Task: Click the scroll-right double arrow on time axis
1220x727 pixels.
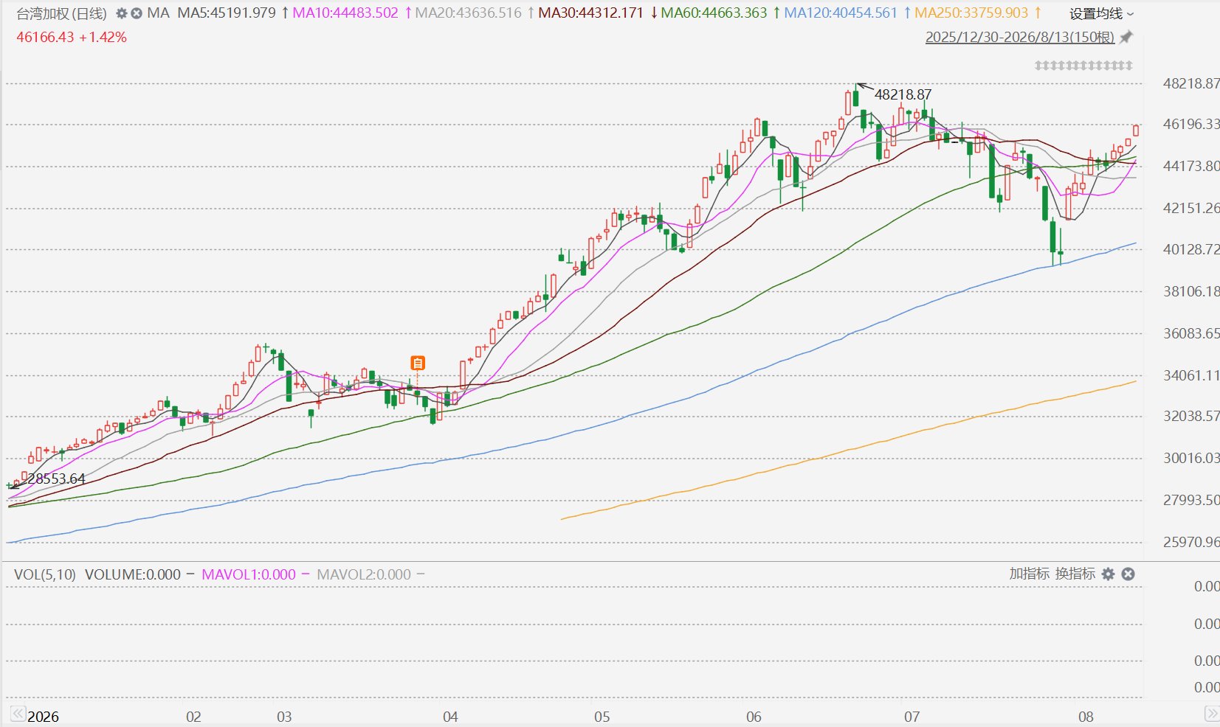Action: 1211,713
